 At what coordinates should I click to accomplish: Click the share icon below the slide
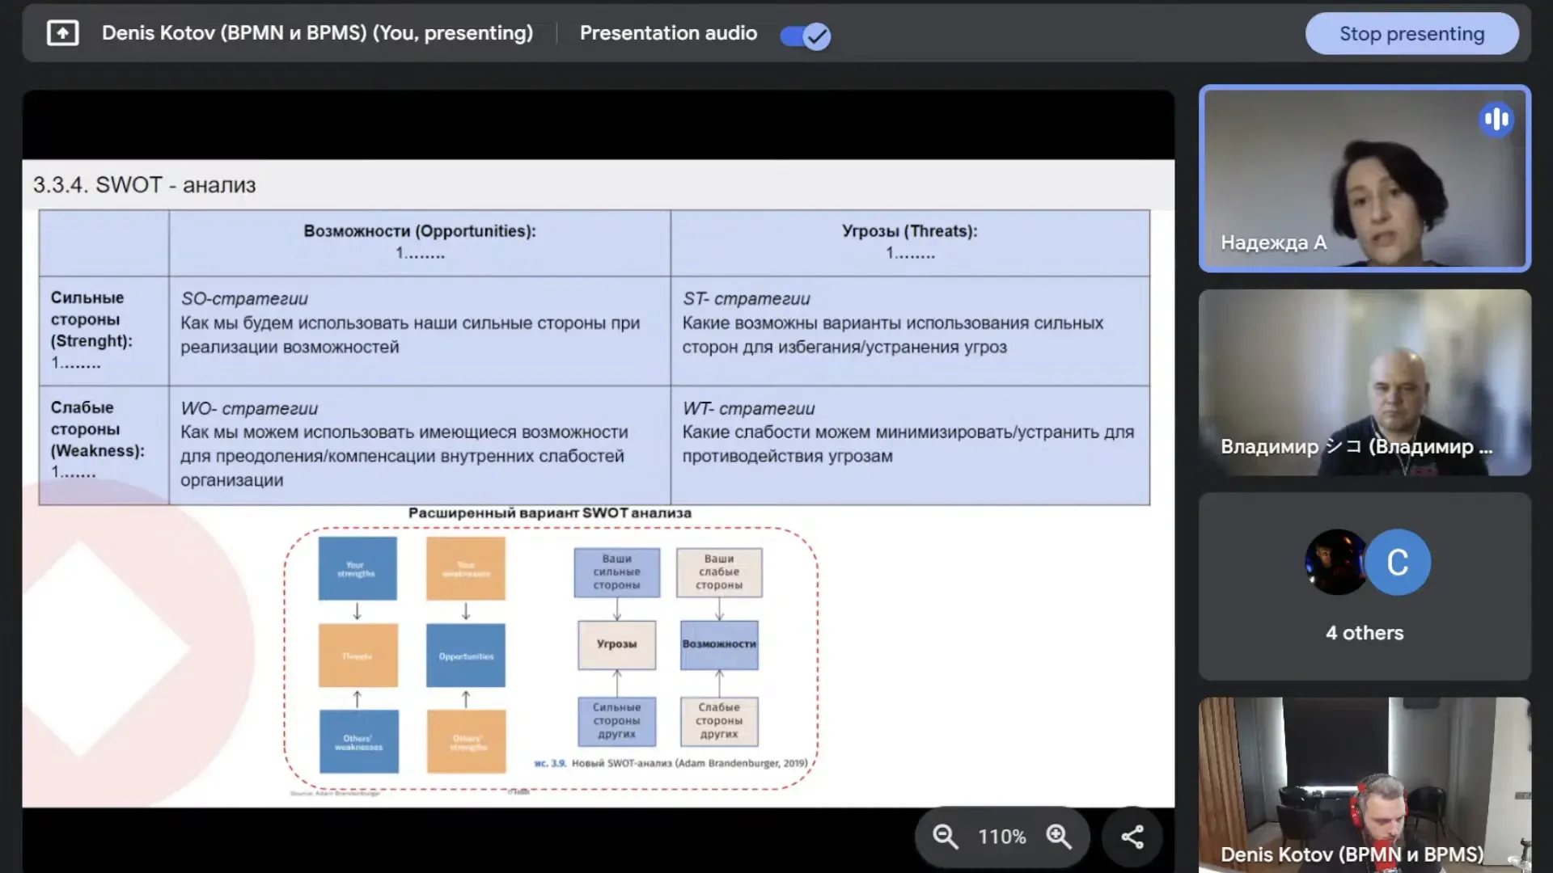[x=1132, y=837]
